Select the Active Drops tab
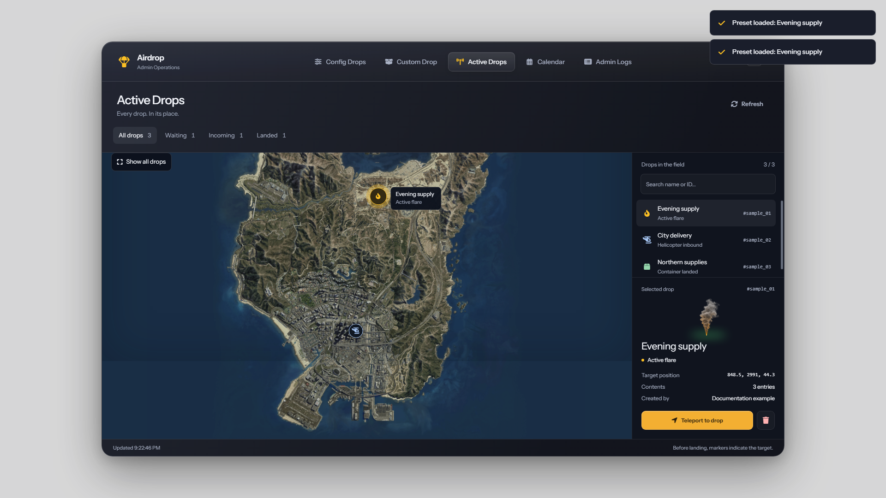Image resolution: width=886 pixels, height=498 pixels. [481, 62]
